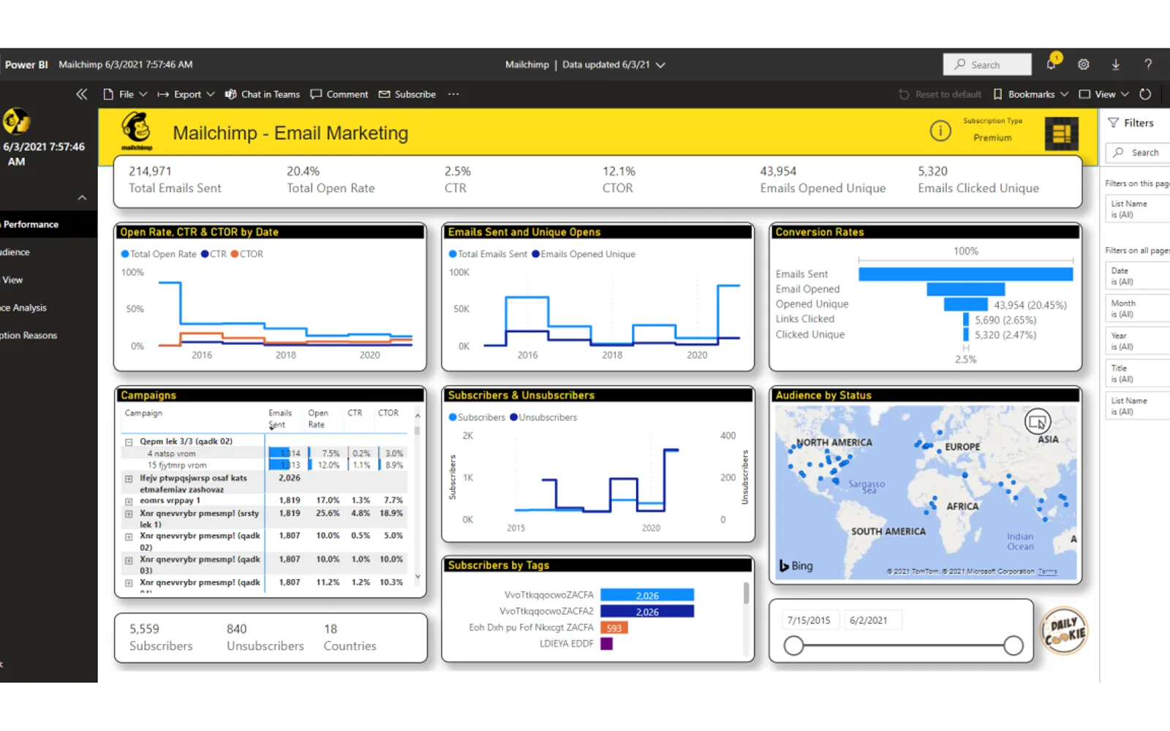The width and height of the screenshot is (1170, 731).
Task: Collapse the Qepm lek 3/3 campaign row
Action: coord(129,442)
